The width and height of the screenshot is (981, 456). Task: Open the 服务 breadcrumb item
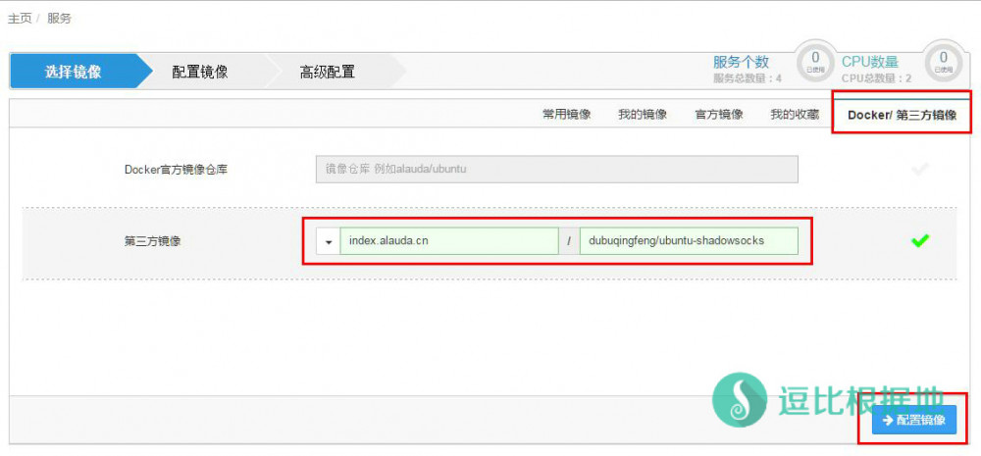(59, 19)
